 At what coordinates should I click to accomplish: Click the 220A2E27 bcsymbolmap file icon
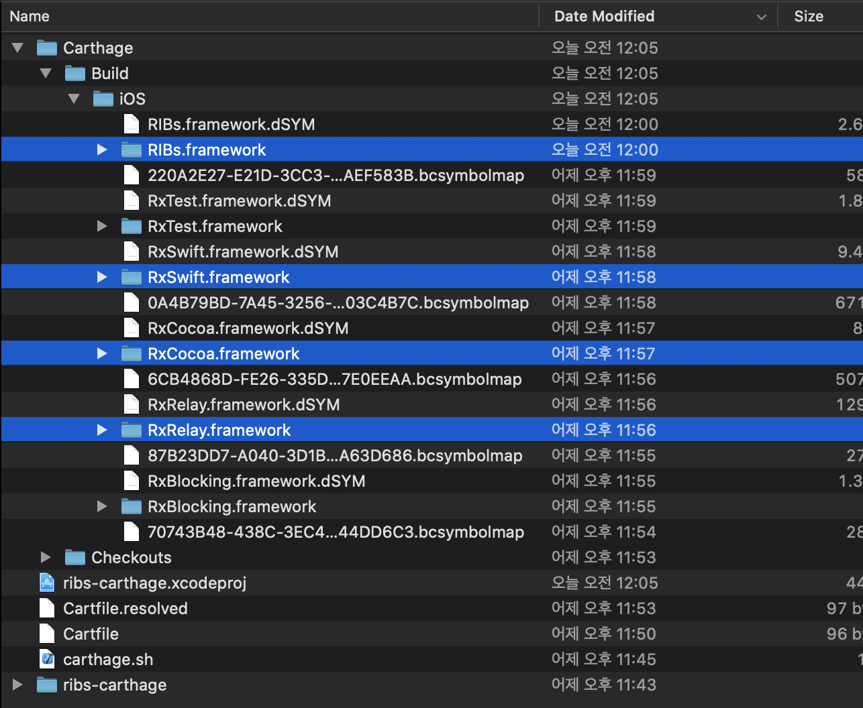(132, 175)
